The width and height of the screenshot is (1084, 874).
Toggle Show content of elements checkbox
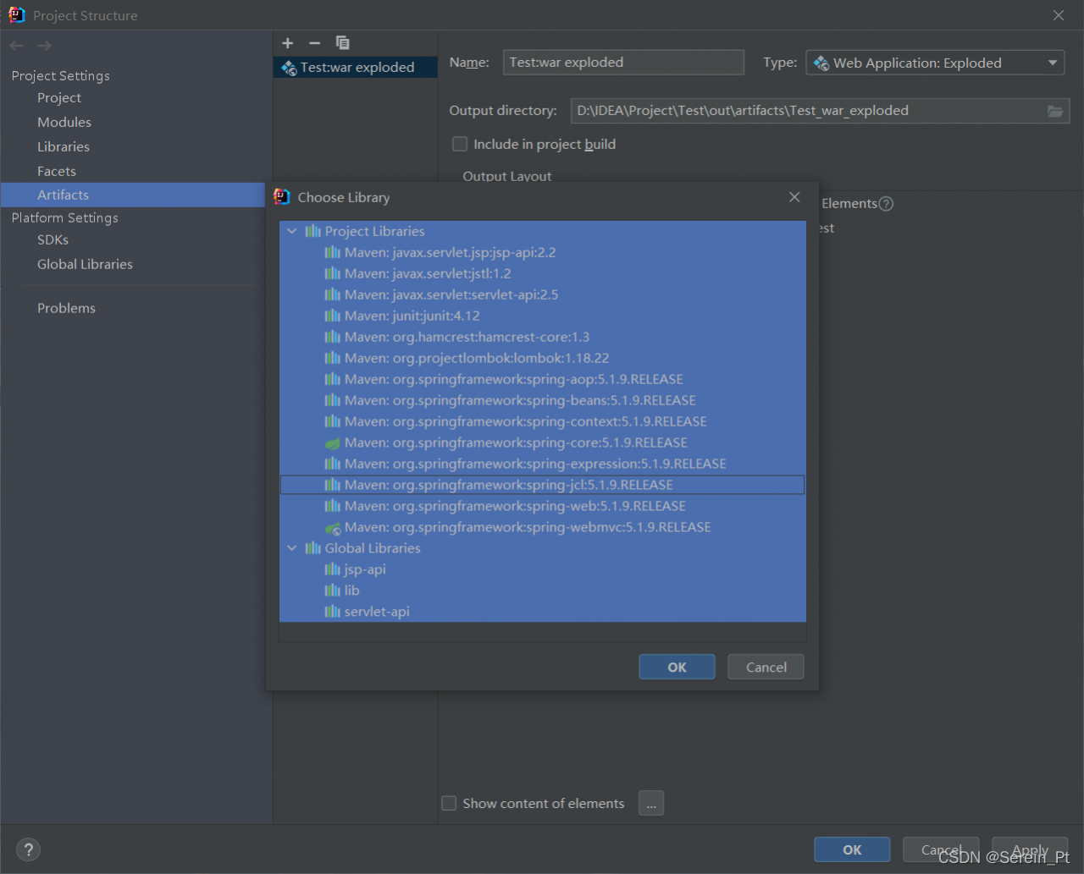[x=449, y=804]
